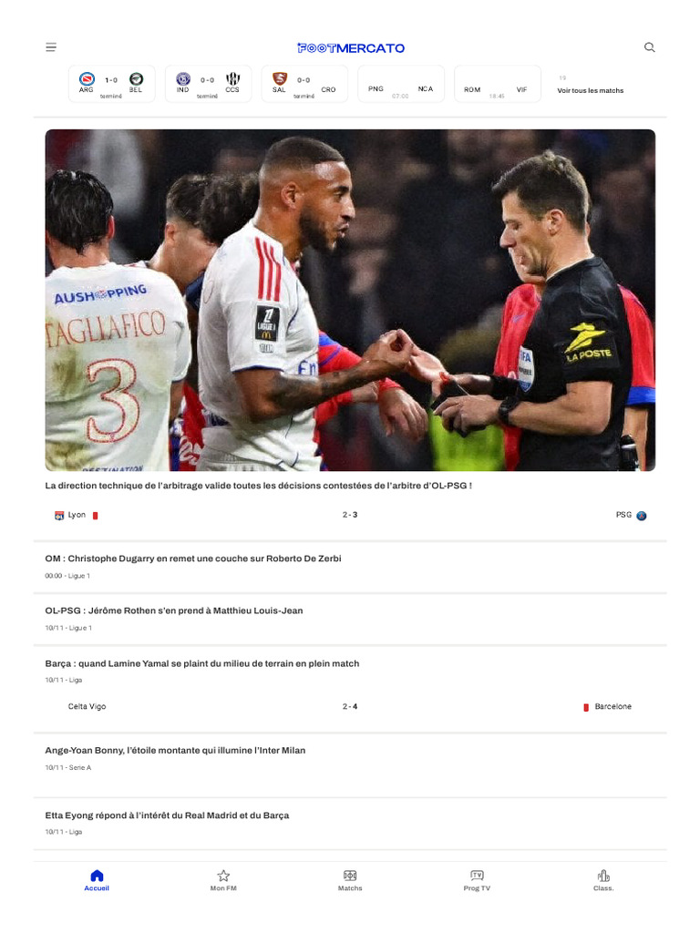700x933 pixels.
Task: Open the Lyon 2-3 PSG score row
Action: pyautogui.click(x=350, y=515)
